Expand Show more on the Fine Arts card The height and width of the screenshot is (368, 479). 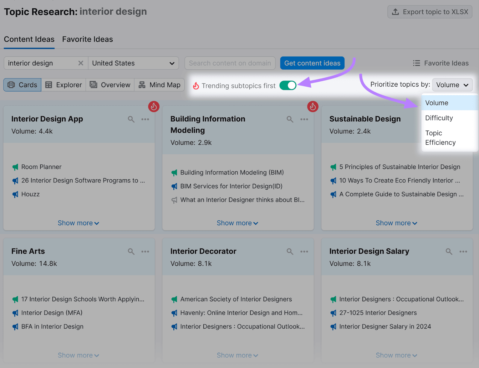[x=78, y=355]
